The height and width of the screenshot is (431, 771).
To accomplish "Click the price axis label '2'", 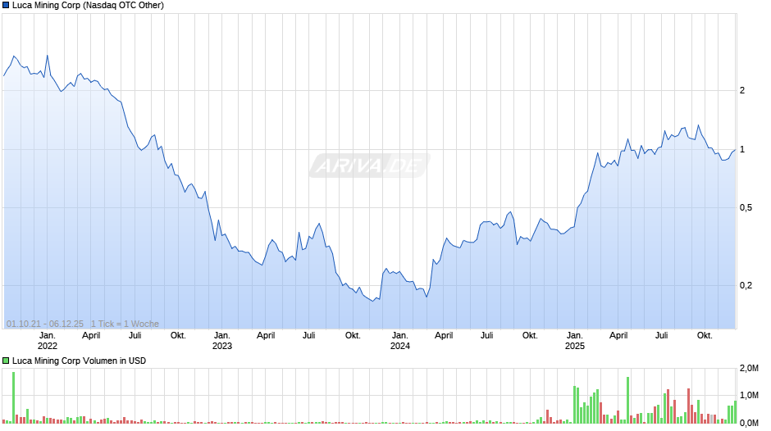I will coord(742,90).
